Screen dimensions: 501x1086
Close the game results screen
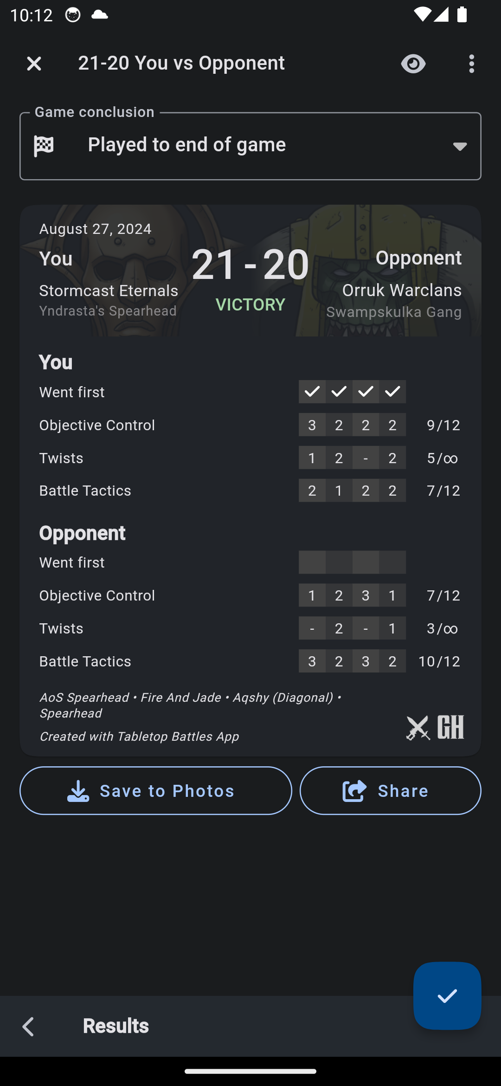point(34,64)
